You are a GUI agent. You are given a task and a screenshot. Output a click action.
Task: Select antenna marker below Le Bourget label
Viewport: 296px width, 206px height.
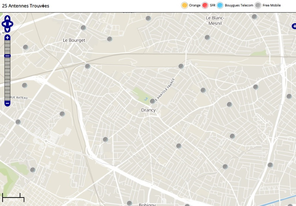(110, 39)
